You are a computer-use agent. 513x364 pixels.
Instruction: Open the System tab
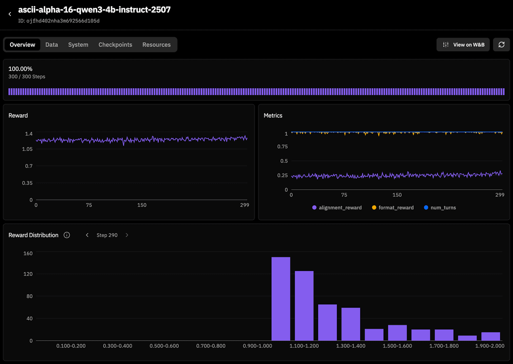pyautogui.click(x=78, y=45)
